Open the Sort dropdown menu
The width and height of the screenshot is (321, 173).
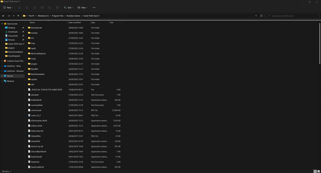[x=69, y=8]
